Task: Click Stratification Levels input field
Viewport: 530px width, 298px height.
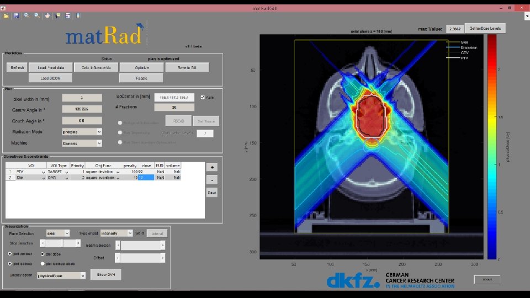Action: 205,134
